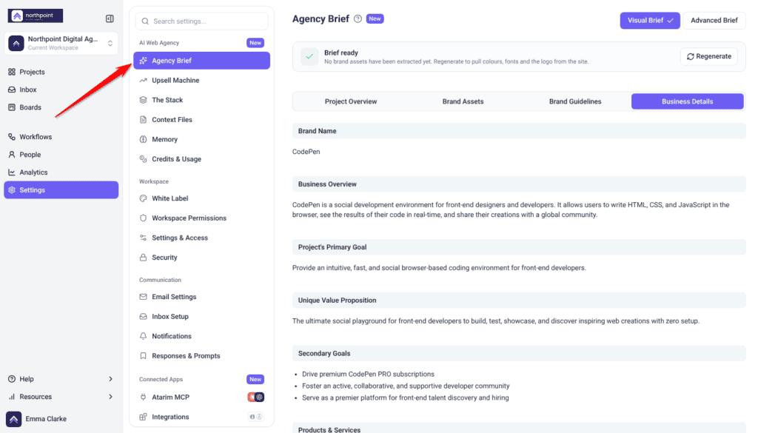Screen dimensions: 758x433
Task: Open Emma Clarke's user avatar
Action: (13, 419)
